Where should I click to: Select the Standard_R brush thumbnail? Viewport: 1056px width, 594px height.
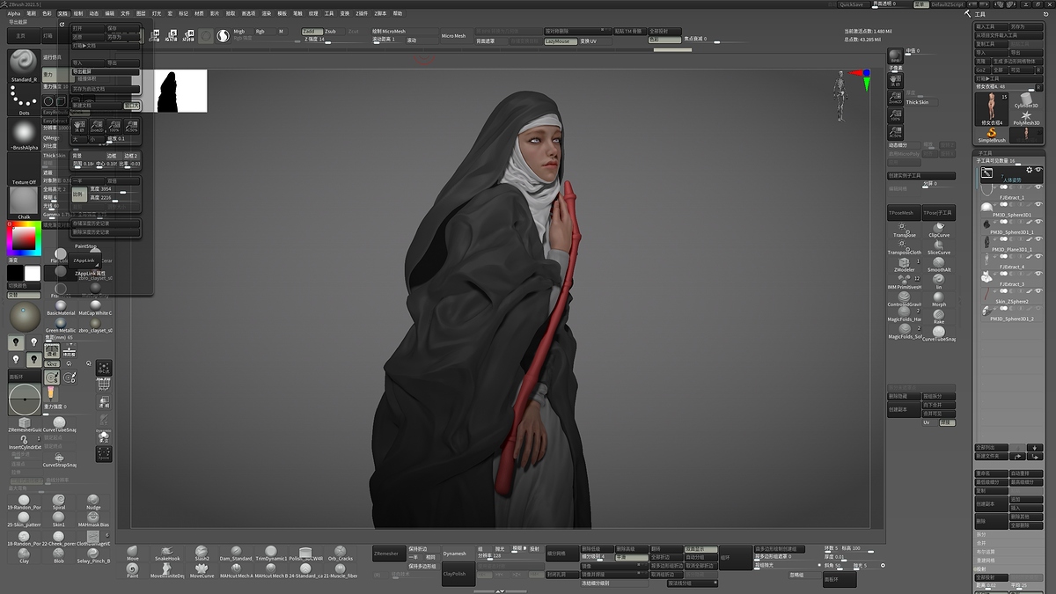(x=24, y=64)
